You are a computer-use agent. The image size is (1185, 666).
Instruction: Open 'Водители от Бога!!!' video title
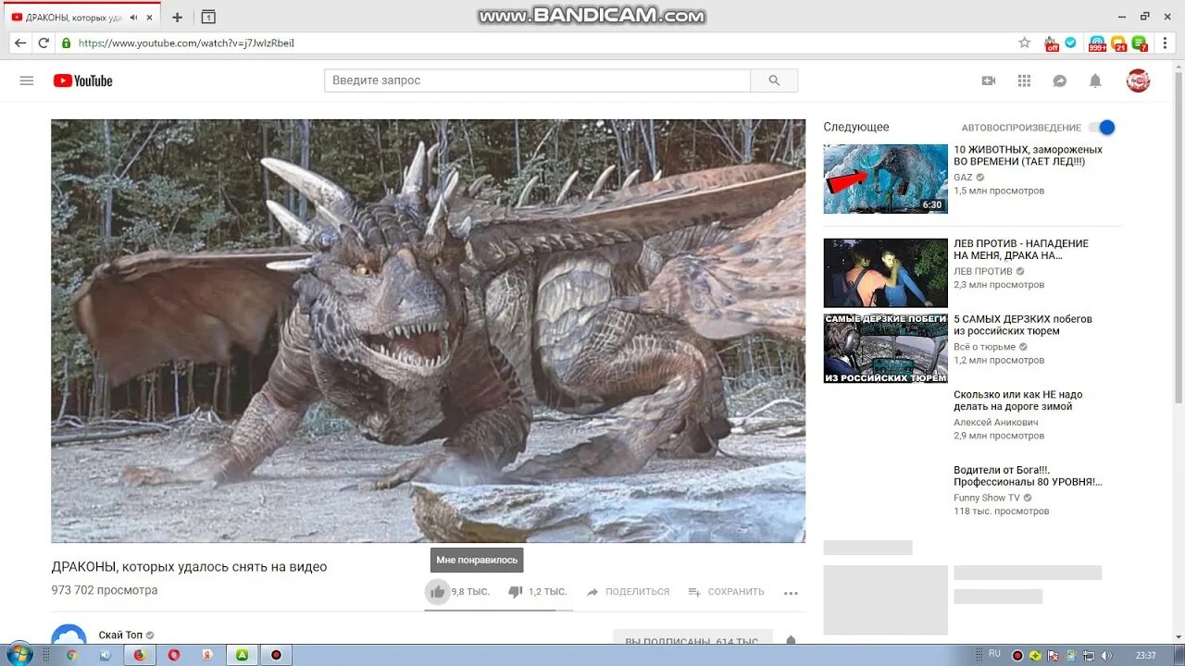pyautogui.click(x=1028, y=476)
